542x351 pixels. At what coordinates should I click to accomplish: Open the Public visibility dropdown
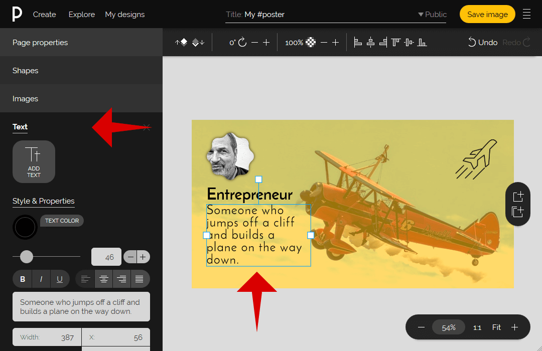pyautogui.click(x=432, y=15)
